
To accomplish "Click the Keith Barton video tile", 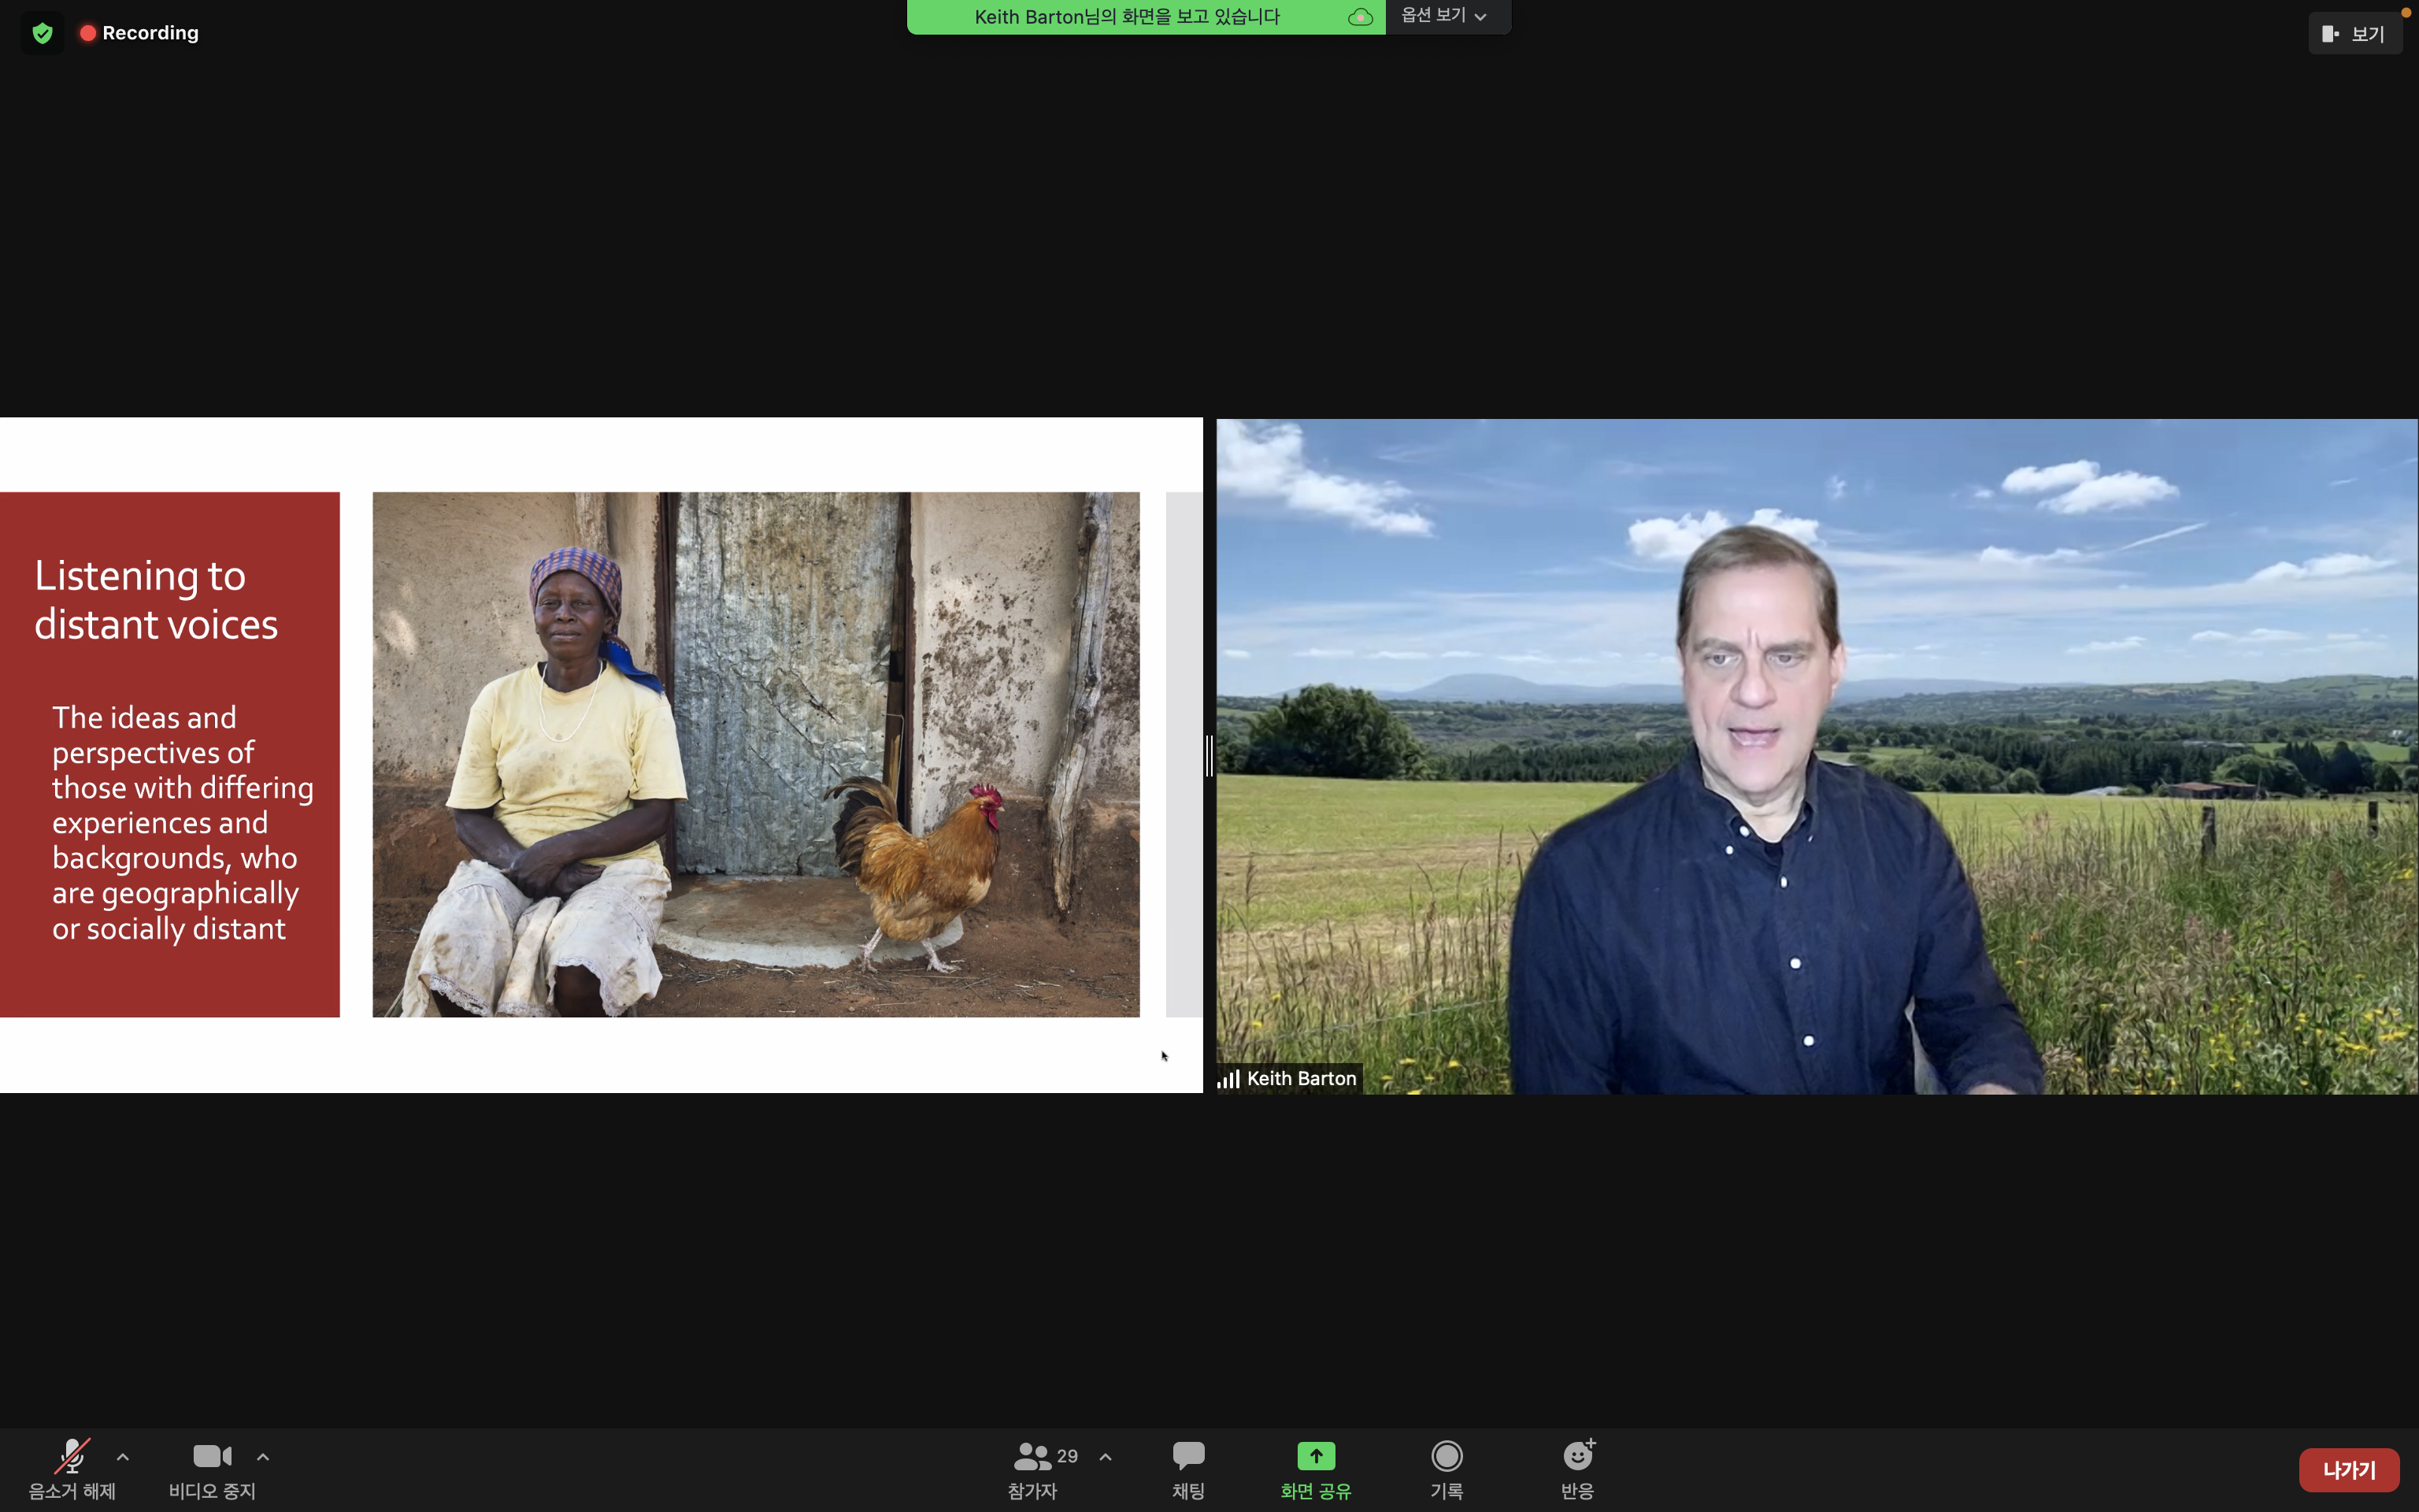I will click(1817, 756).
